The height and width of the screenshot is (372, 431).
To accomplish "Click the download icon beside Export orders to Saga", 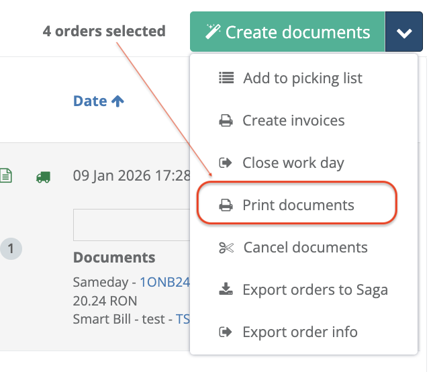I will pyautogui.click(x=226, y=290).
